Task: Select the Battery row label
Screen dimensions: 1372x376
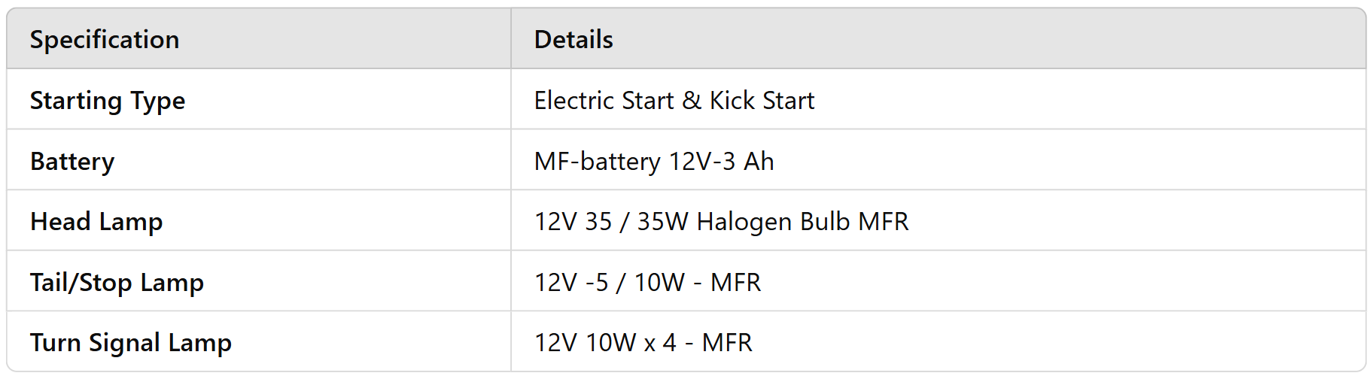Action: 72,162
